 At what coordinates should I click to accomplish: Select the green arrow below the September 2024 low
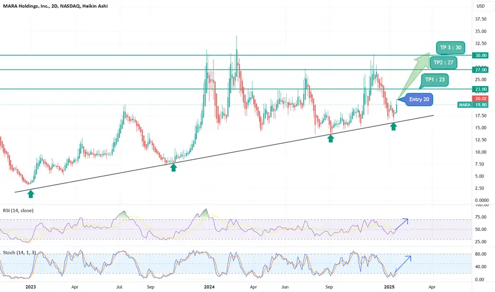[330, 138]
